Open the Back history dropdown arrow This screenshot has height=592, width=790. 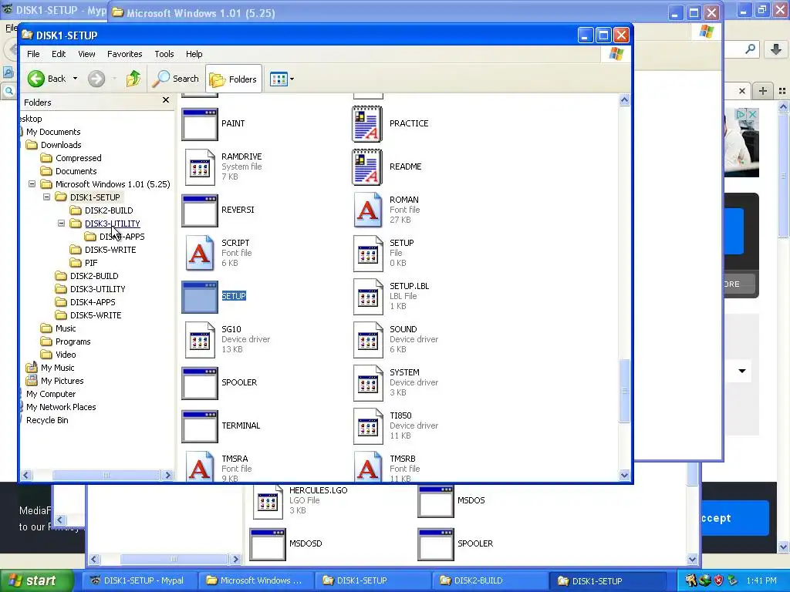click(75, 79)
